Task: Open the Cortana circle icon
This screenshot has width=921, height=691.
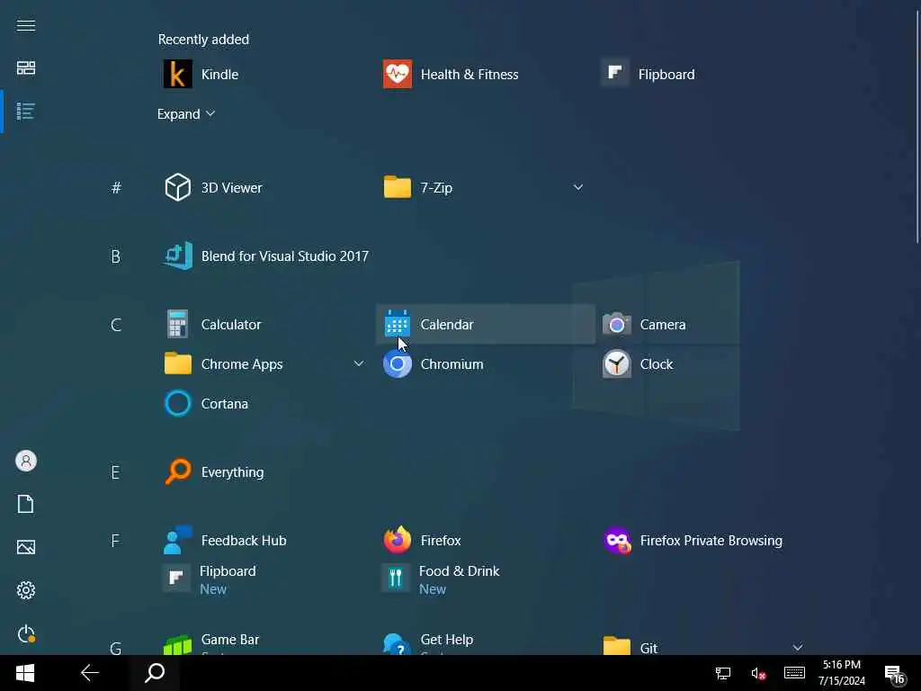Action: pyautogui.click(x=177, y=404)
